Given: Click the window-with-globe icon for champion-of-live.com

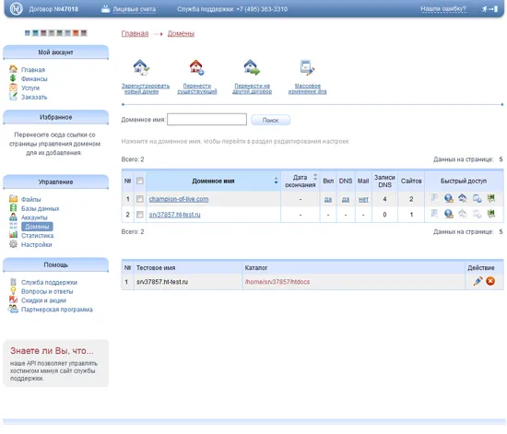Looking at the screenshot, I should tap(478, 198).
